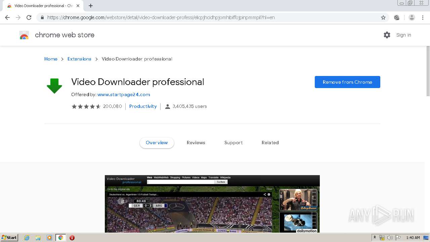
Task: Click the green download arrow extension icon
Action: tap(54, 86)
